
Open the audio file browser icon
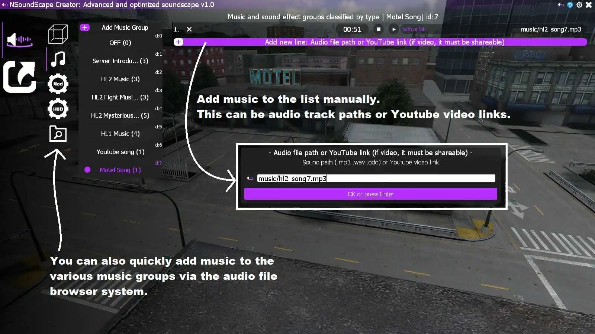pos(58,134)
